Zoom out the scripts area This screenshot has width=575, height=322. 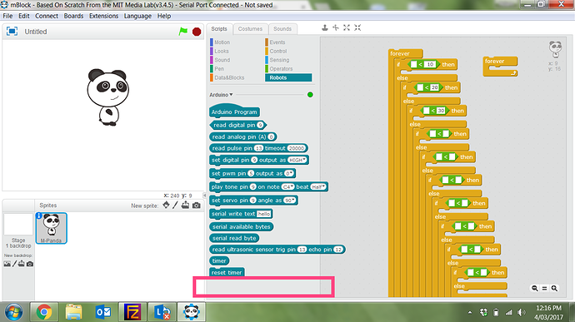pos(535,288)
